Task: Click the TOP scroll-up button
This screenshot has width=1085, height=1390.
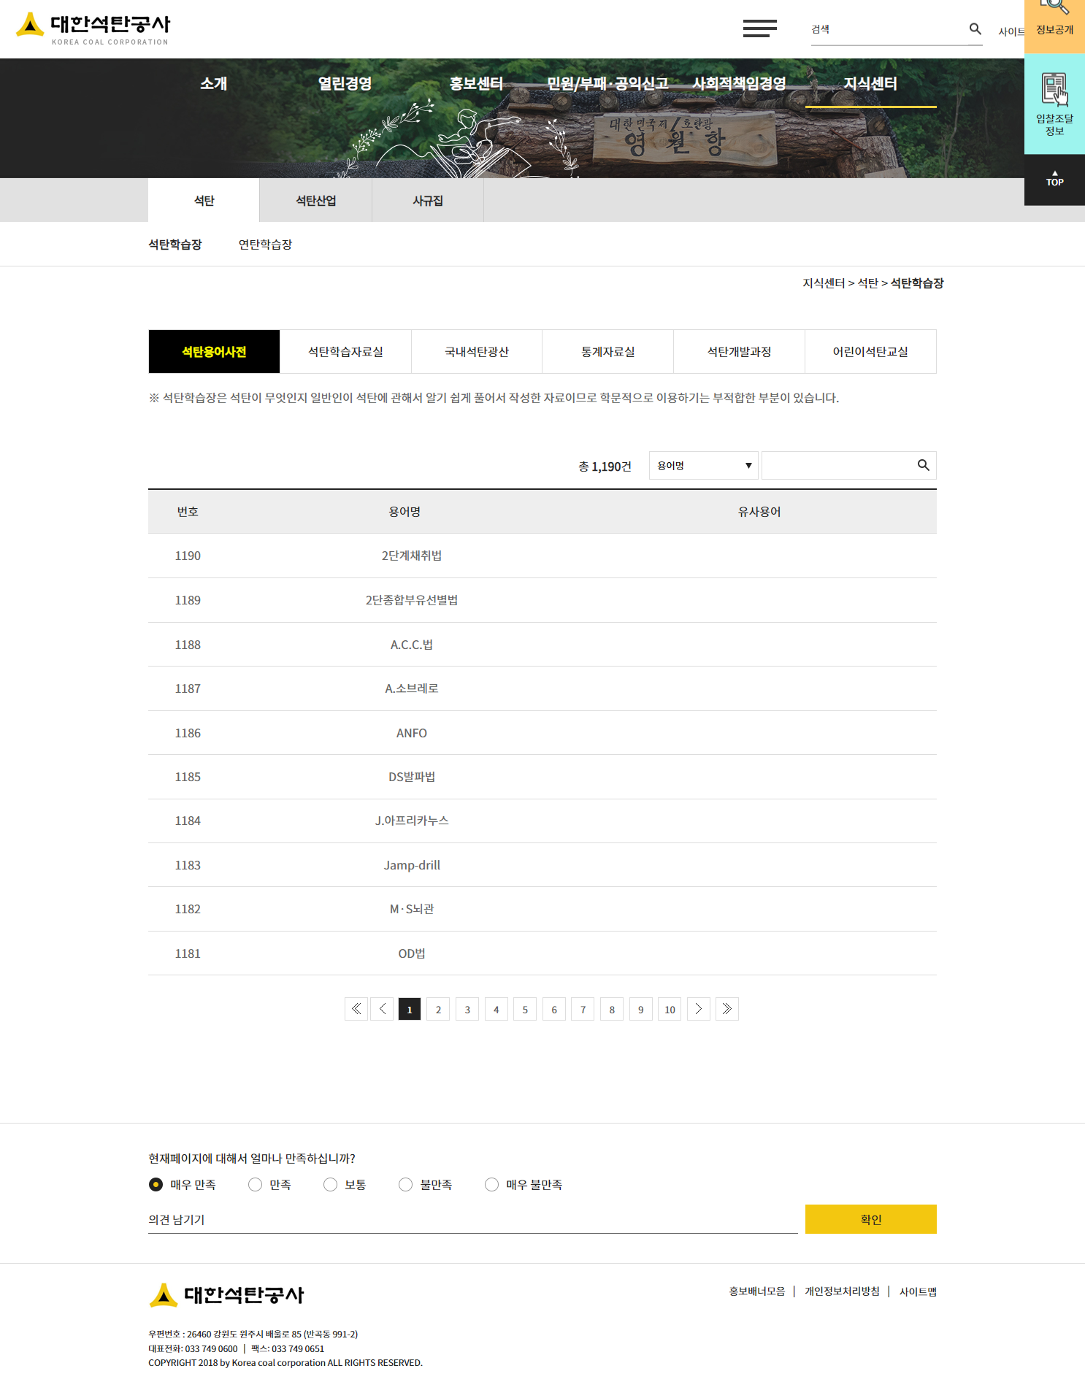Action: tap(1054, 180)
